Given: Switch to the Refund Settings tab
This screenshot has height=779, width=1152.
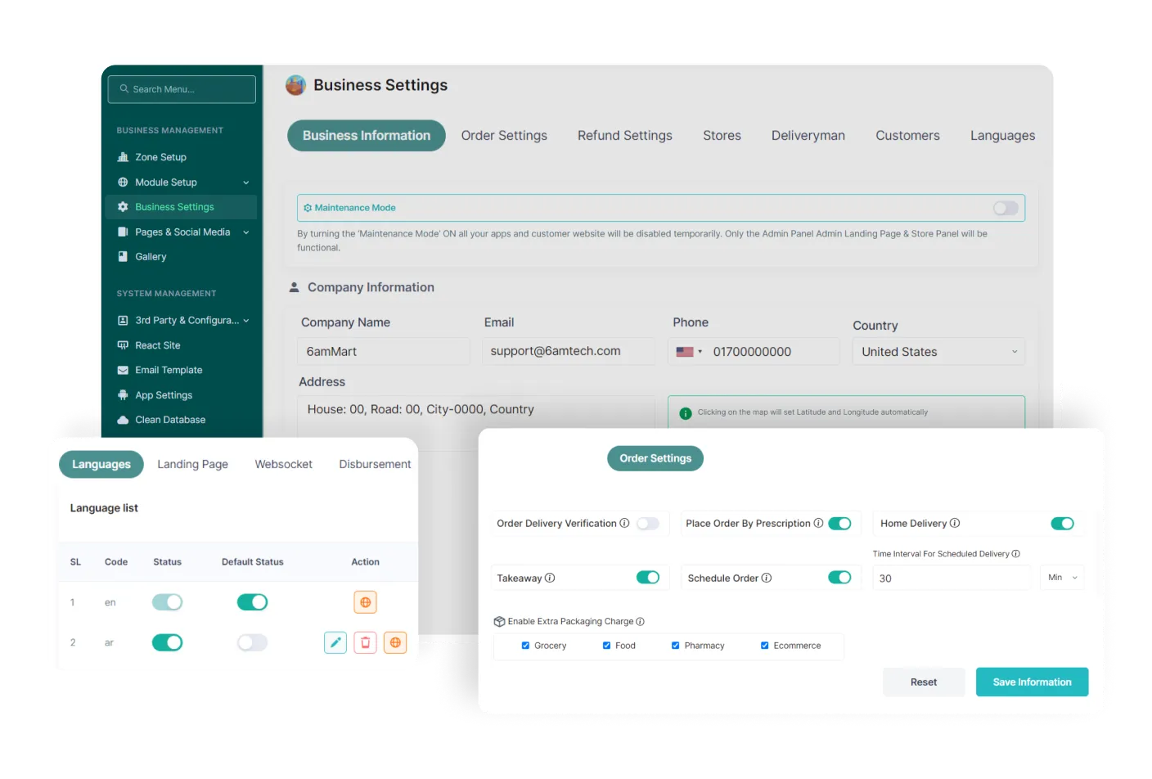Looking at the screenshot, I should [624, 136].
